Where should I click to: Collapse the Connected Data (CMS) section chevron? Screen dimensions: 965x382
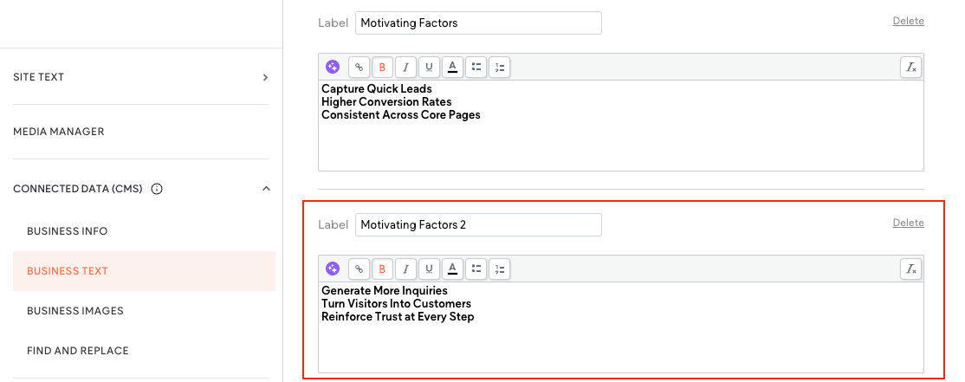coord(265,189)
